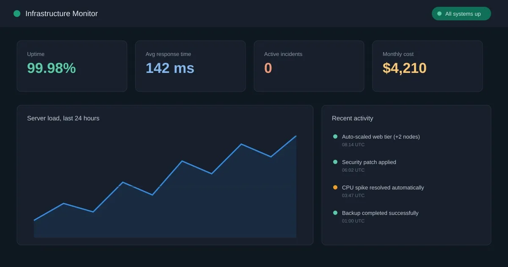Click the status dot beside Security patch applied

335,162
